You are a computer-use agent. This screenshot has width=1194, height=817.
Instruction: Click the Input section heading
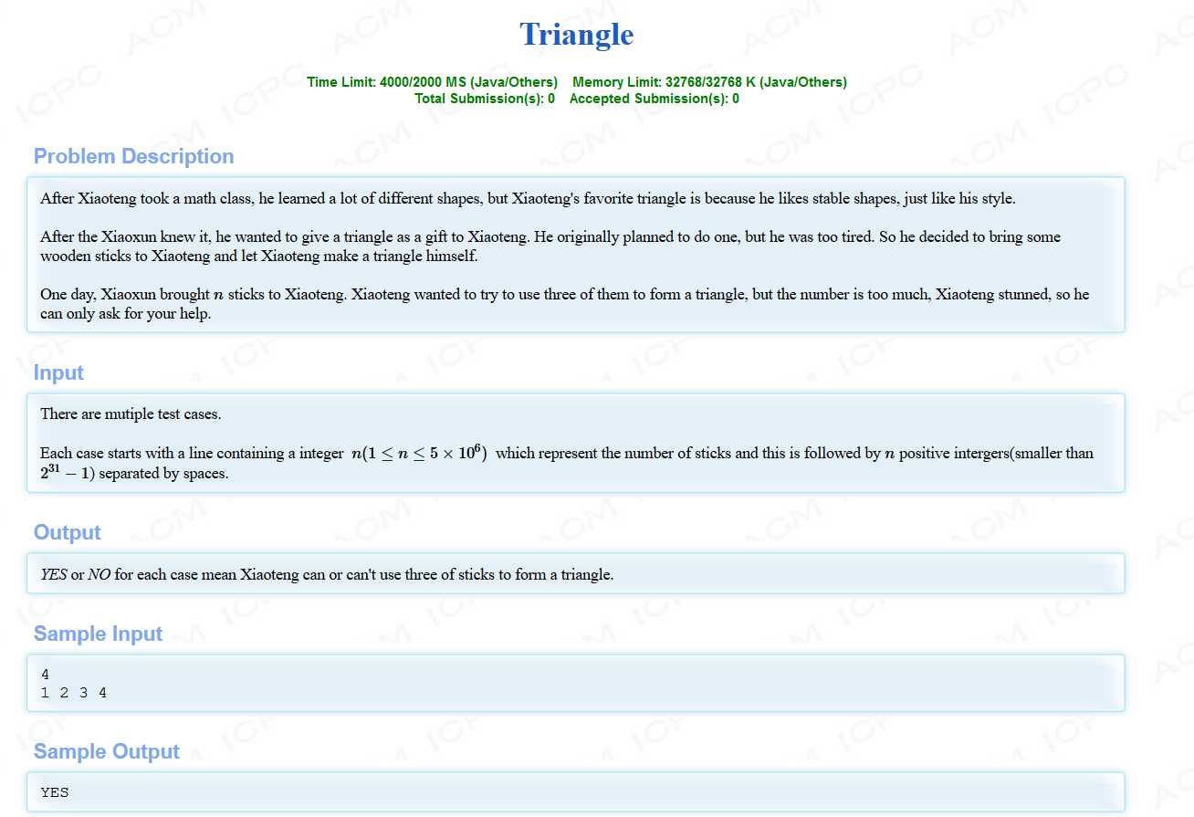coord(58,372)
